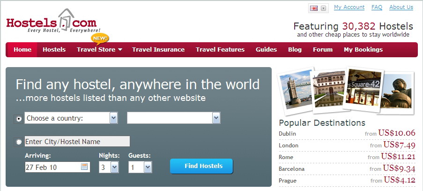Open Travel Features in the navigation bar
Image resolution: width=423 pixels, height=191 pixels.
(220, 50)
